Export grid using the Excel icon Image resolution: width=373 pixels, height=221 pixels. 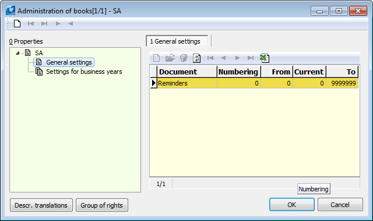tap(264, 58)
